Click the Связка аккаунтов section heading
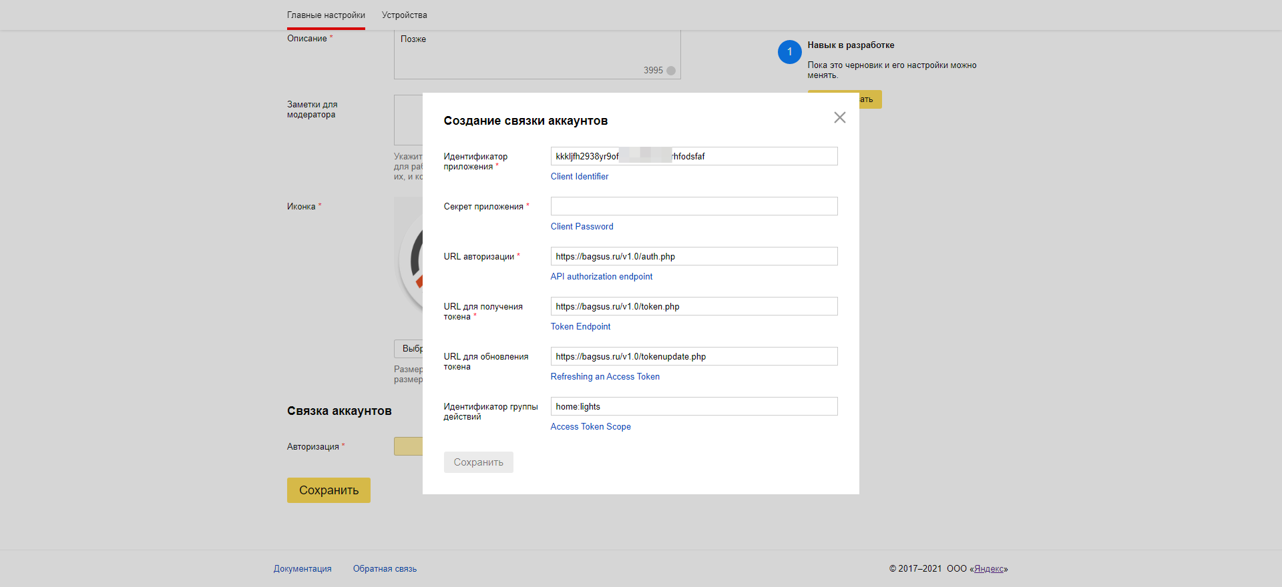 tap(339, 411)
